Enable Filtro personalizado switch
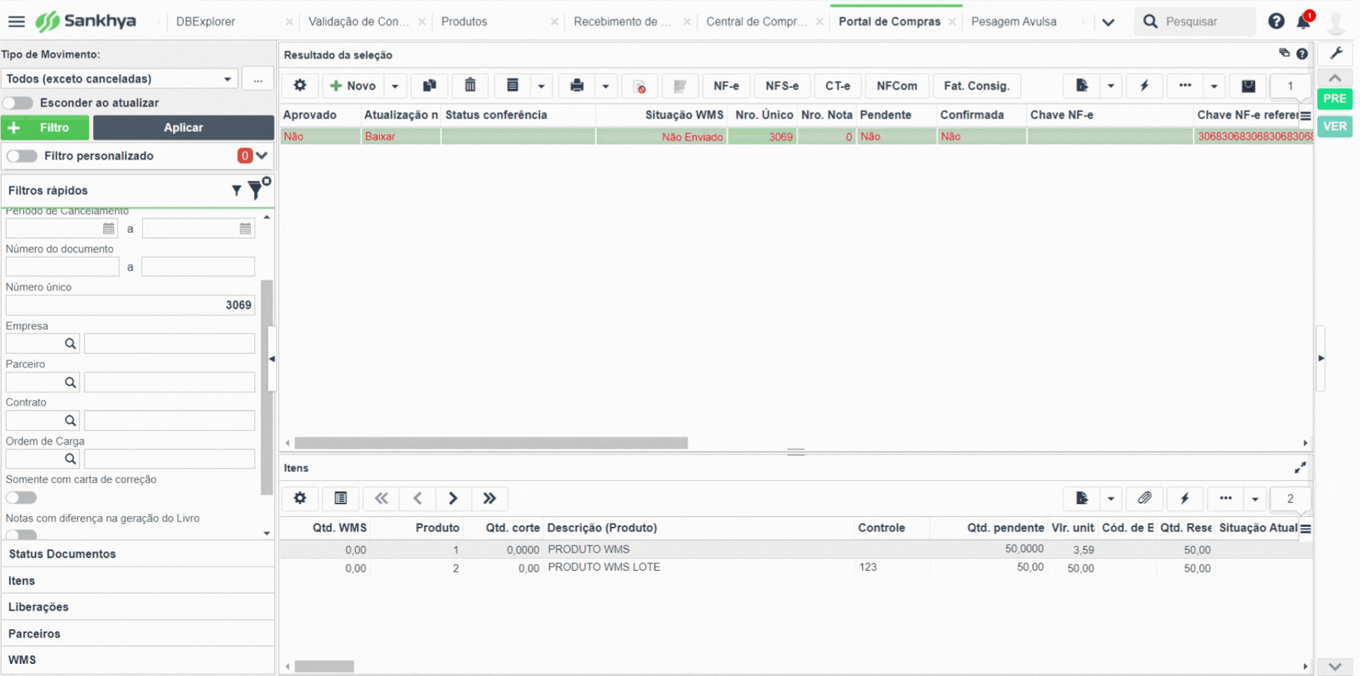The image size is (1360, 676). click(22, 156)
